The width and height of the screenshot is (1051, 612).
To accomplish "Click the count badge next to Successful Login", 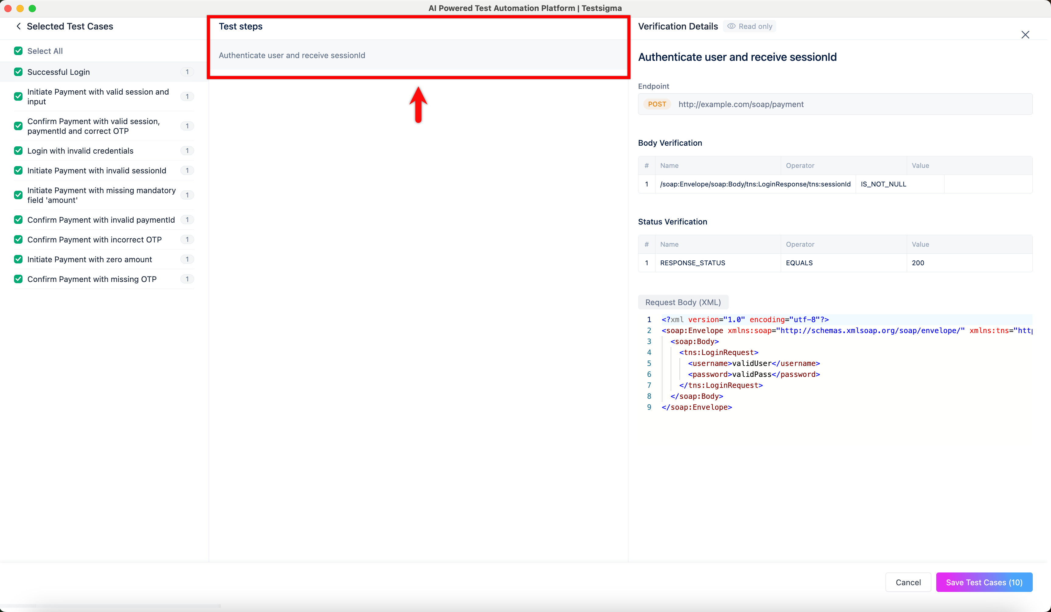I will pyautogui.click(x=187, y=72).
